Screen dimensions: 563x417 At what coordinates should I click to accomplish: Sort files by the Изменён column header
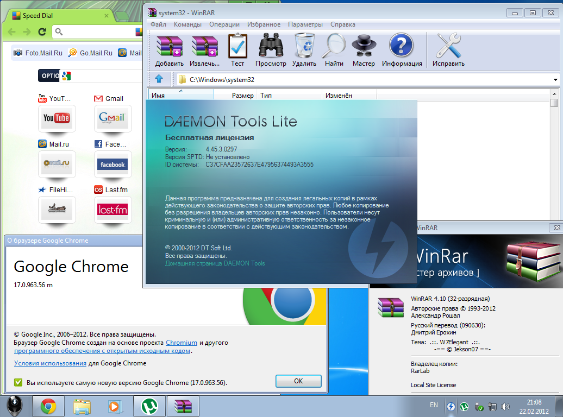point(349,95)
